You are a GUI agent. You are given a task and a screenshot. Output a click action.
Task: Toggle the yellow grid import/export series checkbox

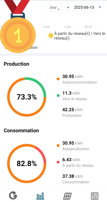[51, 36]
